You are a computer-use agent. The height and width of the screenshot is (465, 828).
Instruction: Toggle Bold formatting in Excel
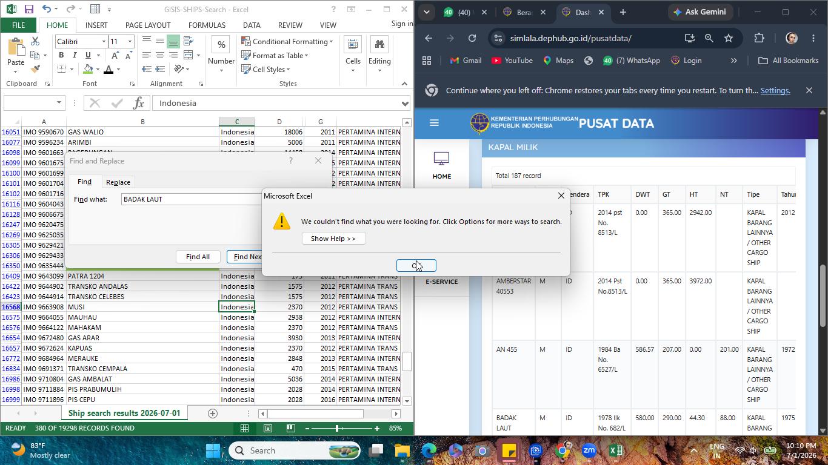click(61, 55)
